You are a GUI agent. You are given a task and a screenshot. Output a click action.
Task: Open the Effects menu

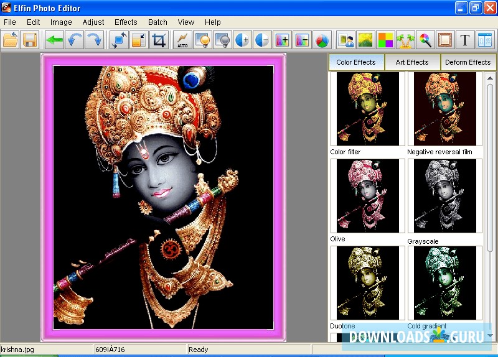coord(126,22)
